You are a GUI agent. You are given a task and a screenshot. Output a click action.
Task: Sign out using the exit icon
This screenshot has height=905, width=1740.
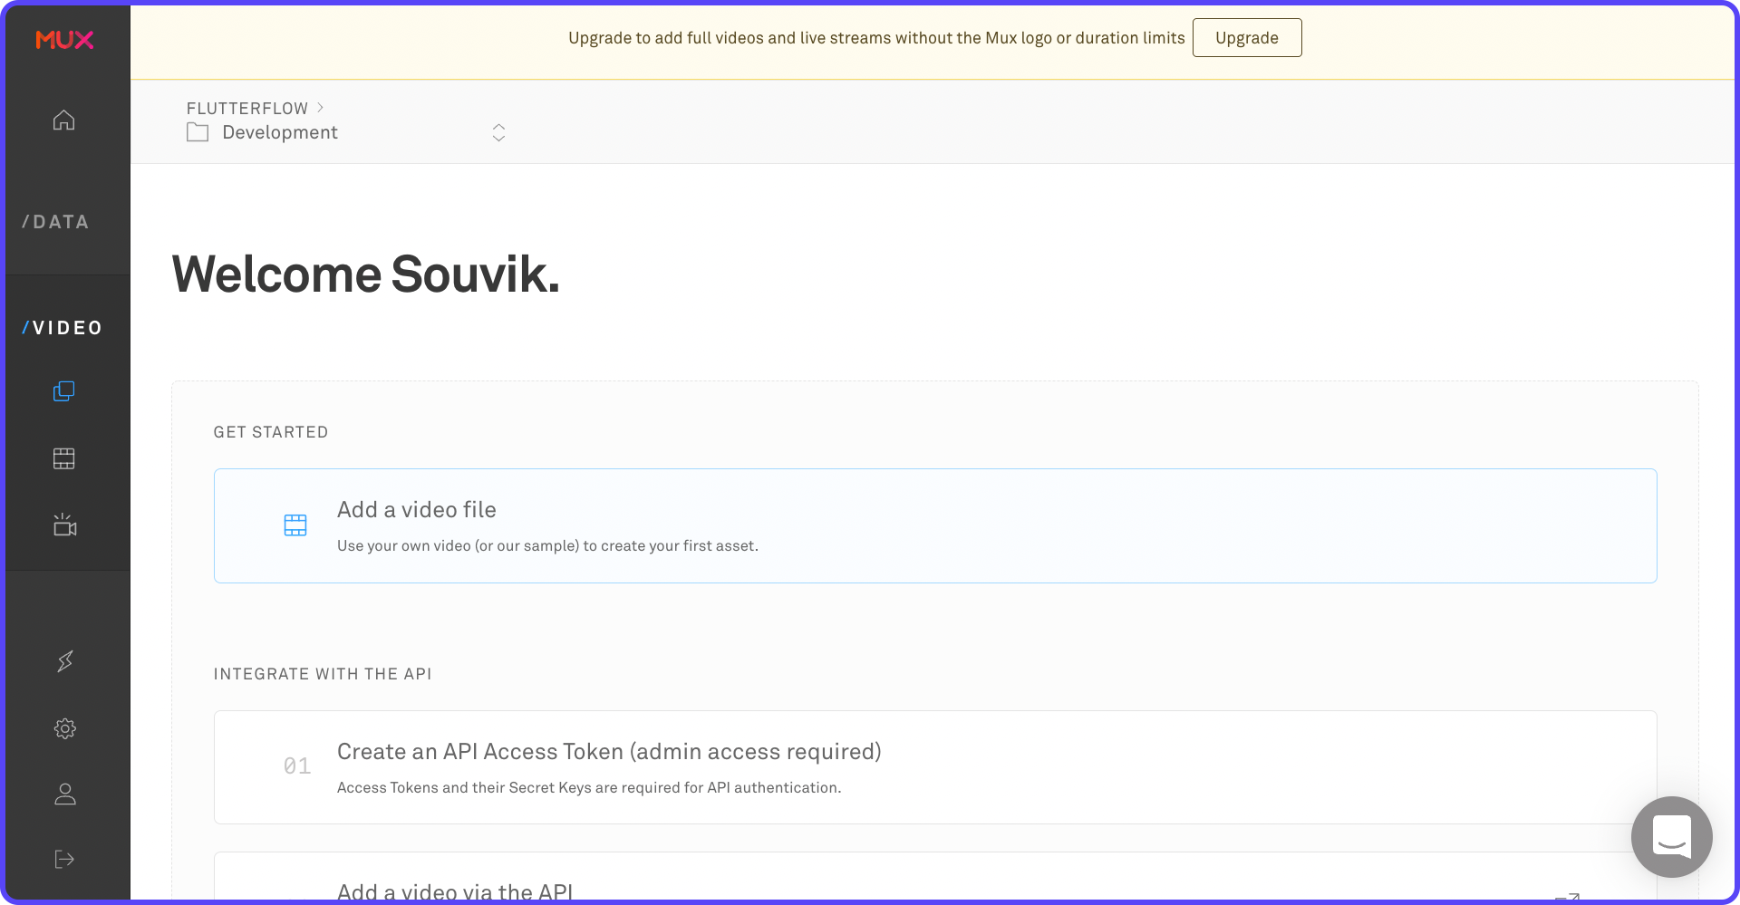(64, 859)
